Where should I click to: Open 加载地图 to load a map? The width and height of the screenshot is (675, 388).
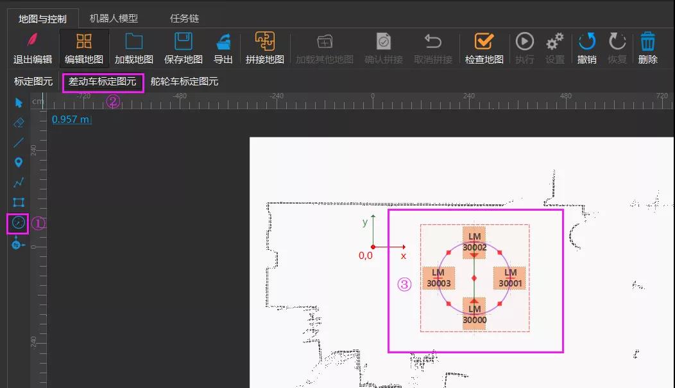(134, 49)
